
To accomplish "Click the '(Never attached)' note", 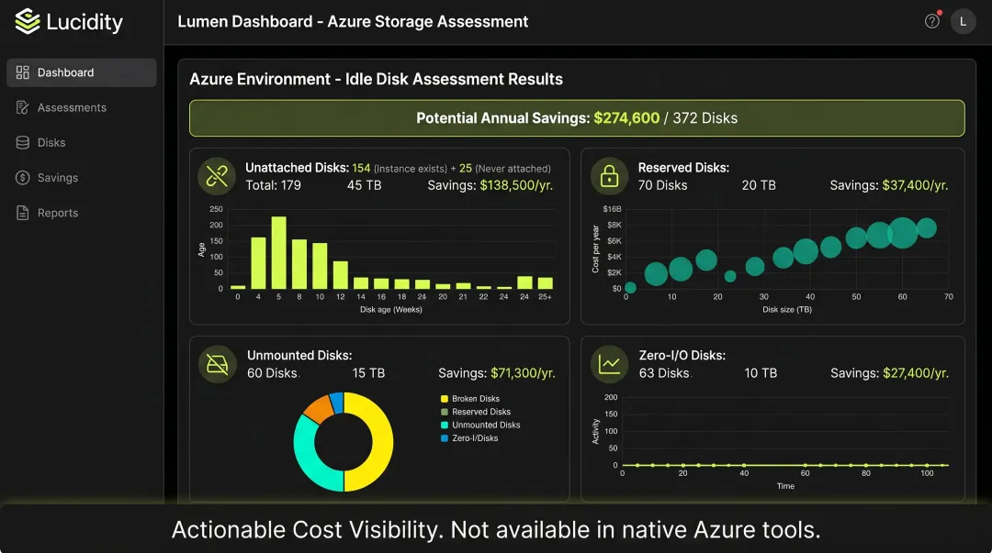I will [513, 169].
